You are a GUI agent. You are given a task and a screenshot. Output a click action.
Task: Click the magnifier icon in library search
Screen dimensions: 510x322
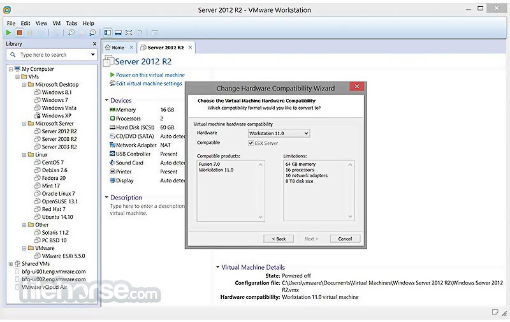13,55
